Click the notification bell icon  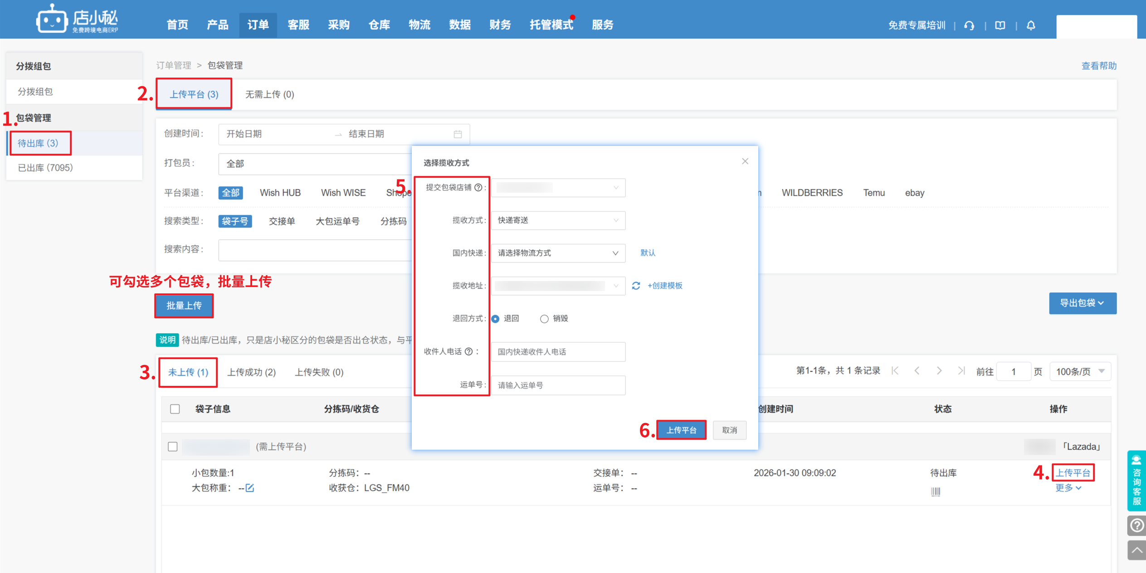point(1031,25)
